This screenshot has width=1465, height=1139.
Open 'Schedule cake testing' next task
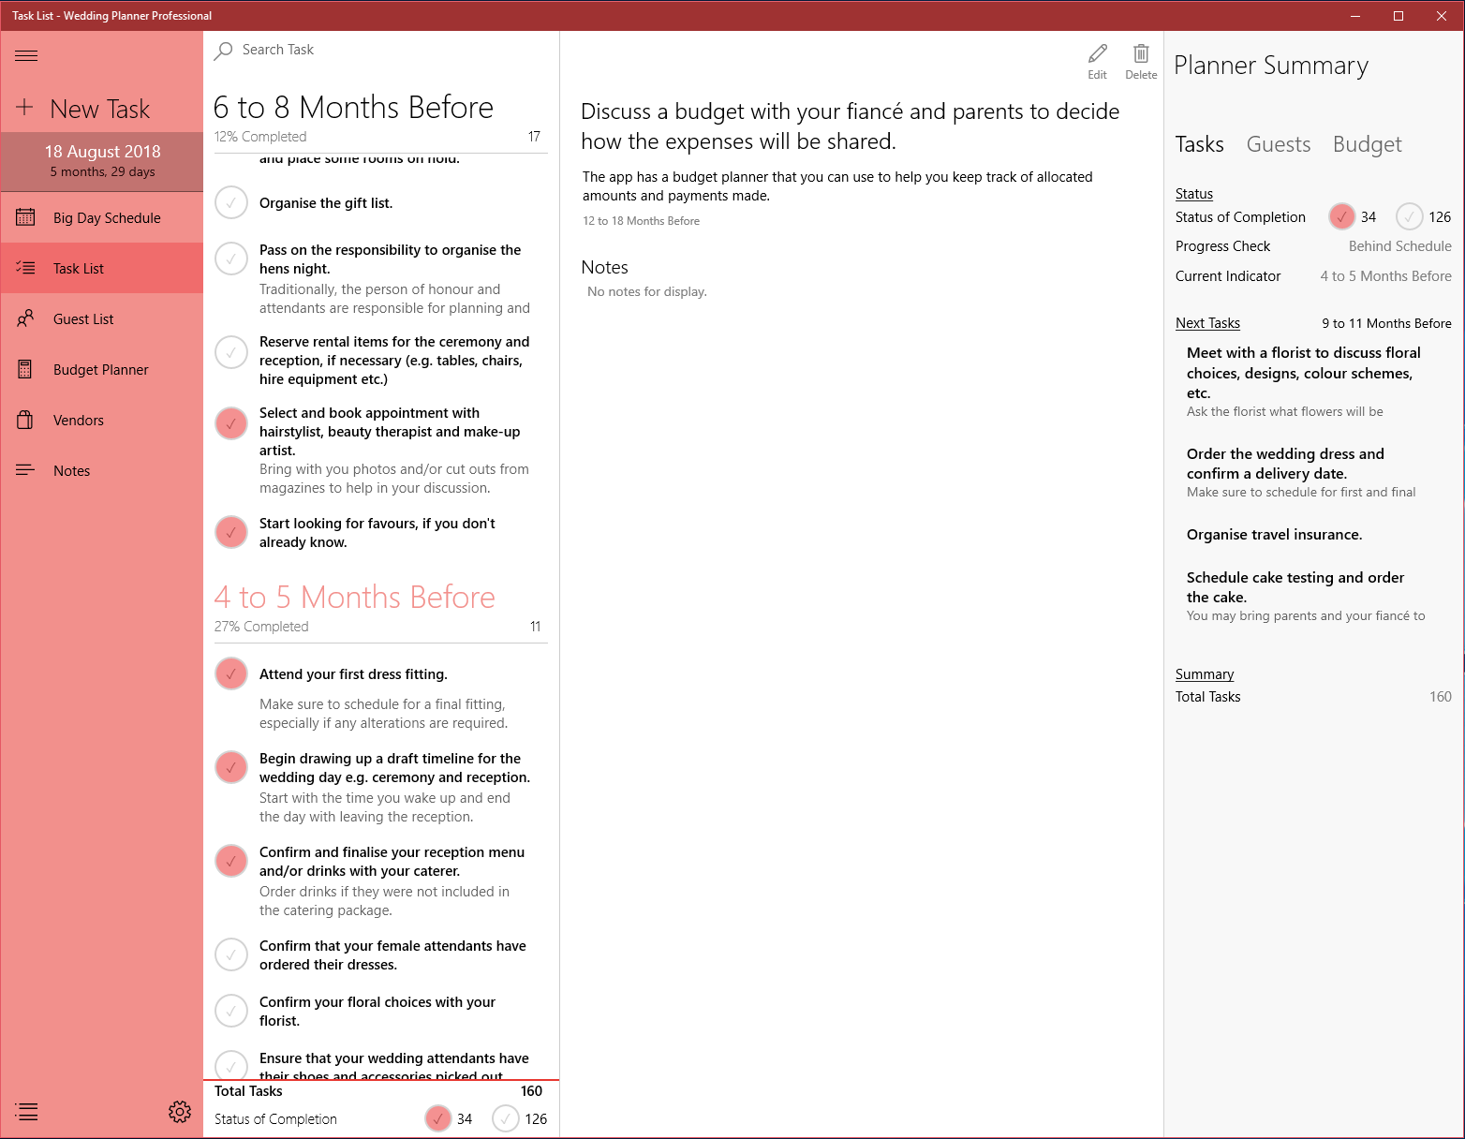1308,596
